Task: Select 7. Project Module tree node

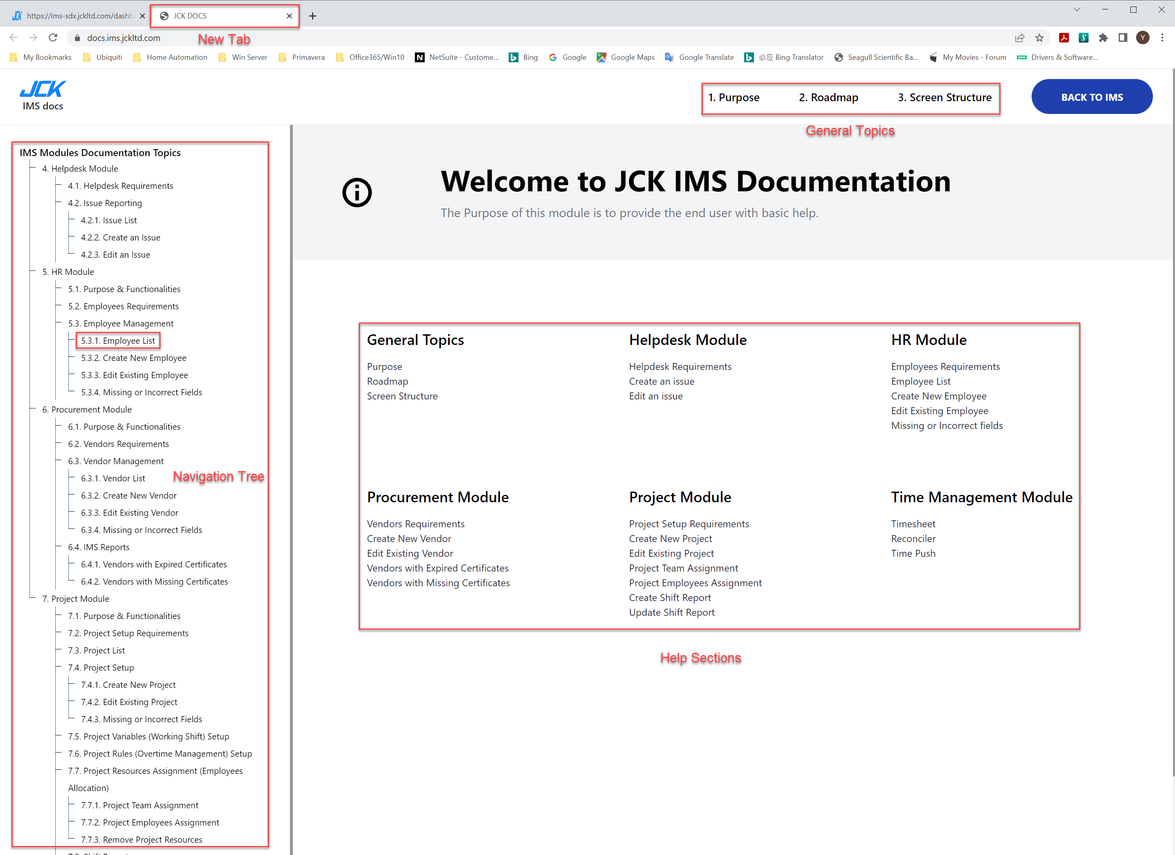Action: tap(76, 599)
